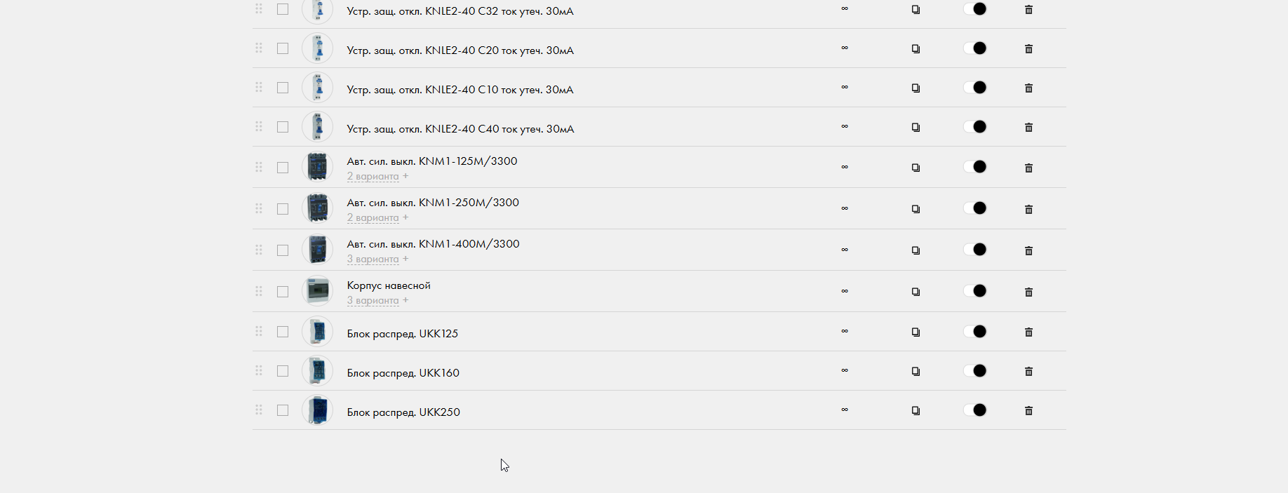Tick the checkbox for KNLE2-40 C10
The image size is (1288, 493).
pyautogui.click(x=283, y=88)
